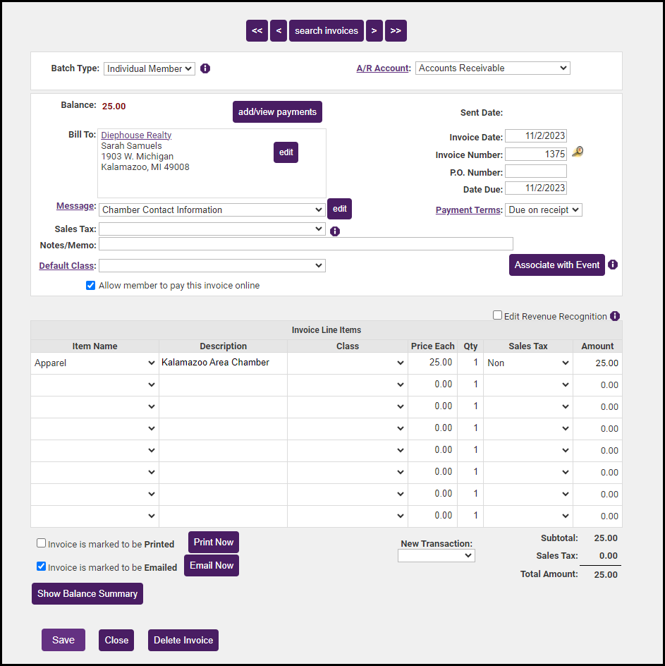This screenshot has width=665, height=666.
Task: Click the Sales Tax info icon
Action: pos(335,231)
